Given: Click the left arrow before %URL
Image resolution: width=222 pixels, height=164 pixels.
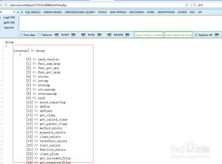Looking at the screenshot, I should pos(83,35).
